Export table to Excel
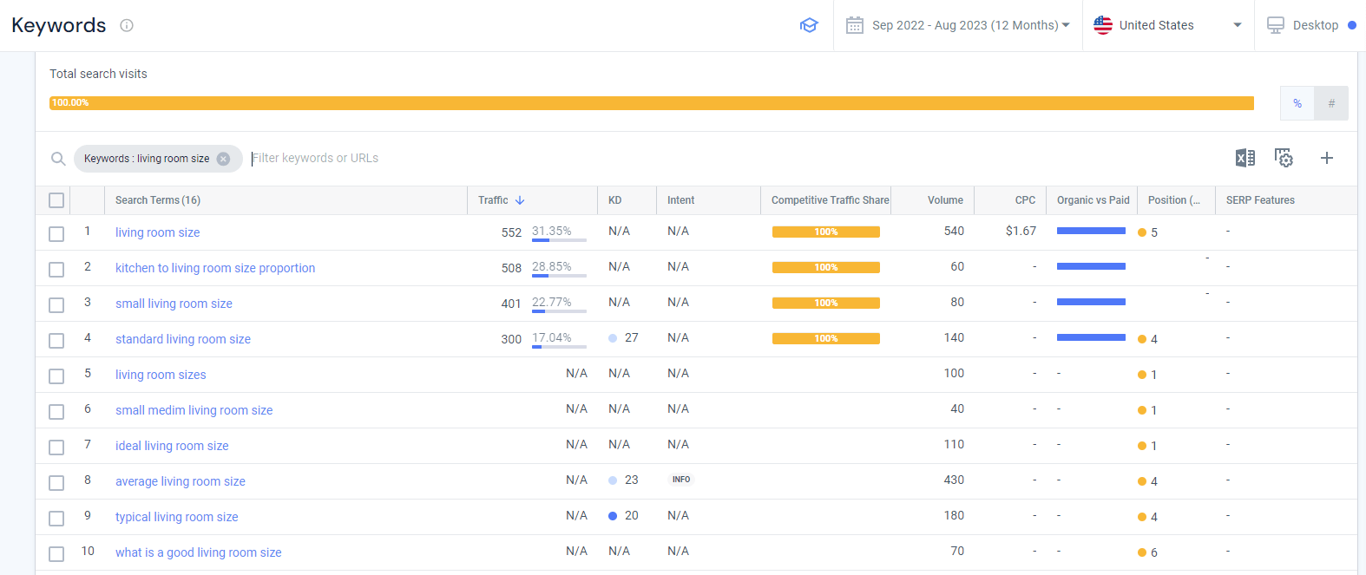The width and height of the screenshot is (1366, 575). coord(1245,158)
